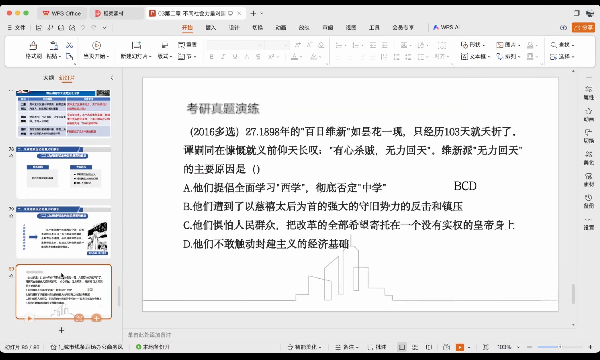
Task: Open the Beautify (美化) side panel
Action: [x=589, y=158]
